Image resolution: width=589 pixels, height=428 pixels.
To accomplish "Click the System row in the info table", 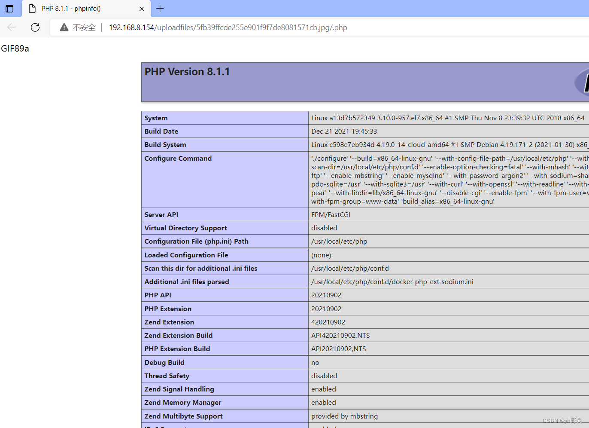I will [156, 118].
